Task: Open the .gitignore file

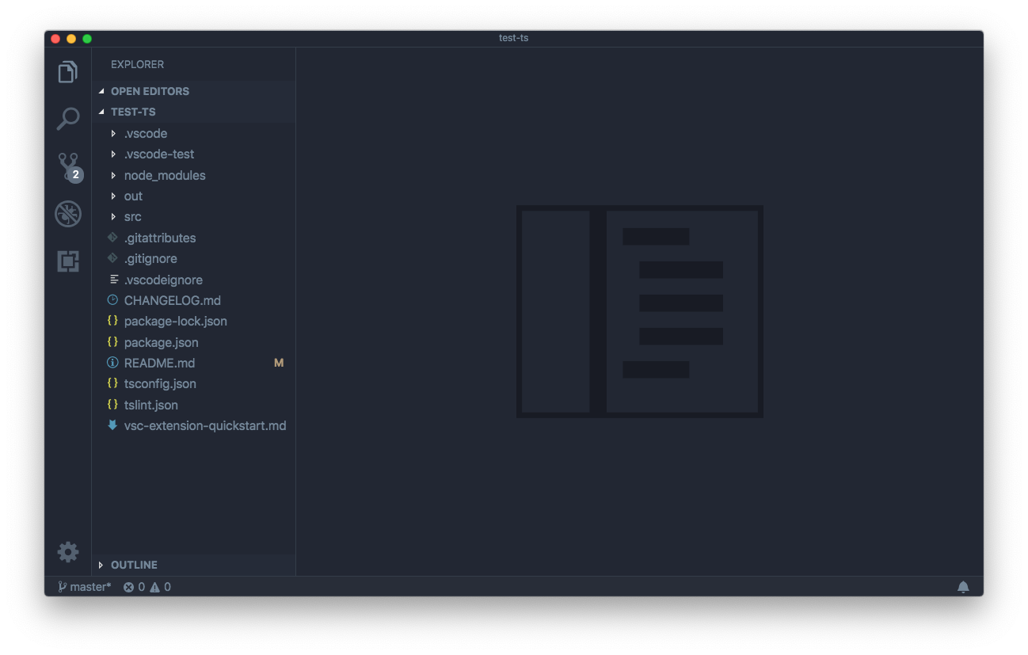Action: 193,258
